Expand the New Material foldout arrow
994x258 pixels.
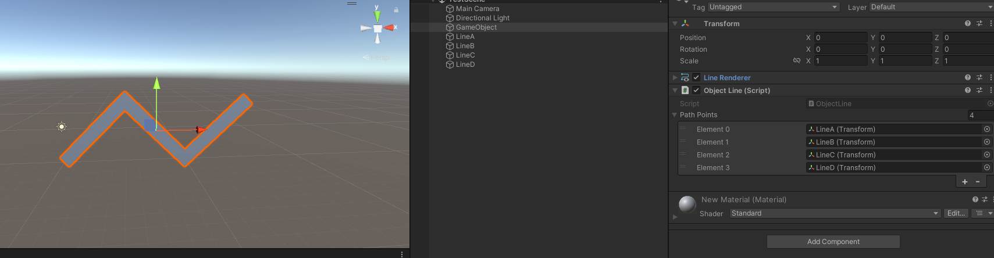(x=675, y=217)
